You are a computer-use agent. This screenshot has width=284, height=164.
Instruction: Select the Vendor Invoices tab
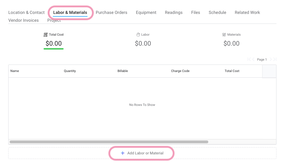[24, 20]
